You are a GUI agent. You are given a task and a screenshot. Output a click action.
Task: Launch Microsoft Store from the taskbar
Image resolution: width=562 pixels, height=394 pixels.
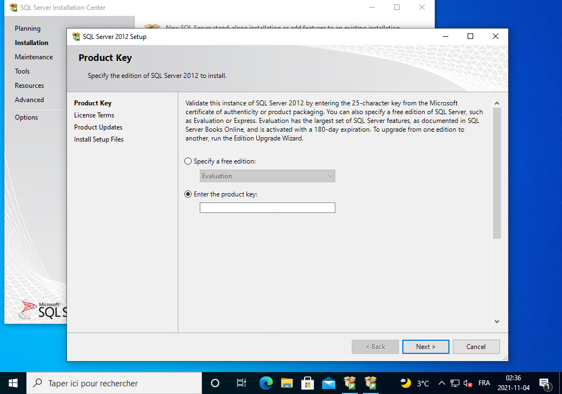click(307, 383)
